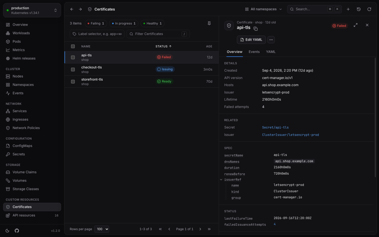
Task: Pin the filter bar with the pin icon
Action: pyautogui.click(x=209, y=23)
